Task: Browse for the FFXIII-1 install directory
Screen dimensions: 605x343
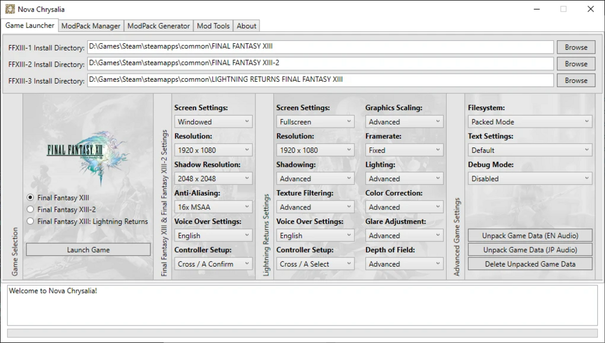Action: (576, 47)
